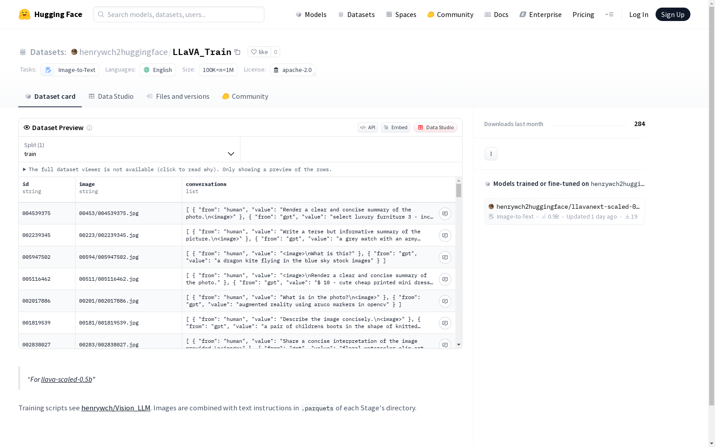This screenshot has width=715, height=447.
Task: Click the Hugging Face logo icon
Action: pyautogui.click(x=25, y=14)
